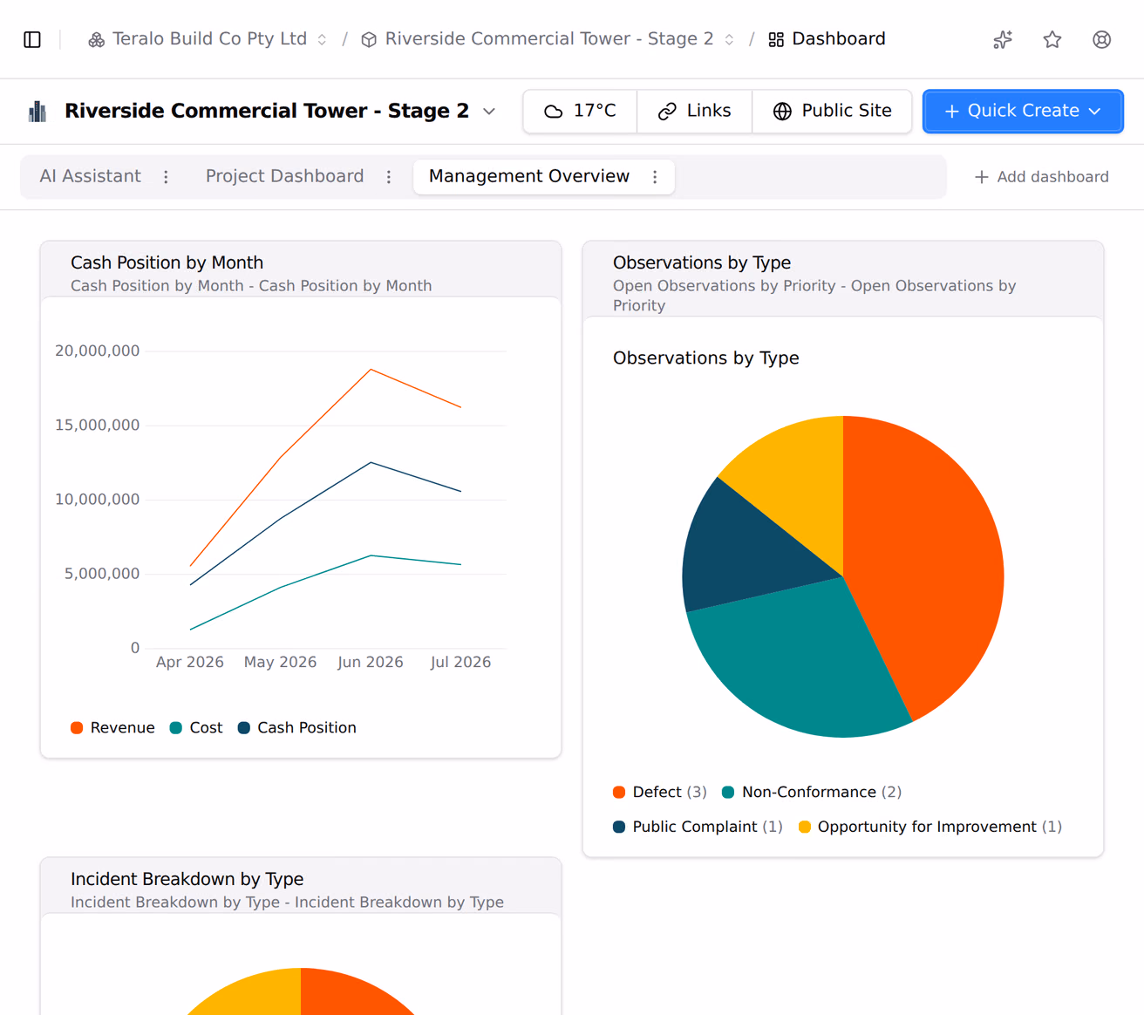The image size is (1144, 1015).
Task: Click the 17°C weather button
Action: (x=580, y=111)
